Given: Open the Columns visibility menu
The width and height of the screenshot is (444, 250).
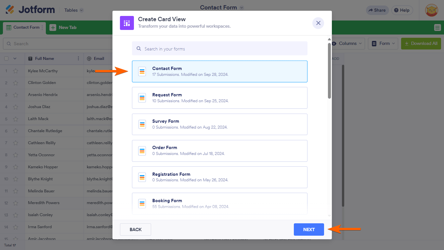Looking at the screenshot, I should [346, 43].
